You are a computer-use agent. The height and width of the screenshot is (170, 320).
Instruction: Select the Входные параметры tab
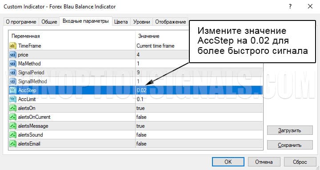coord(86,21)
